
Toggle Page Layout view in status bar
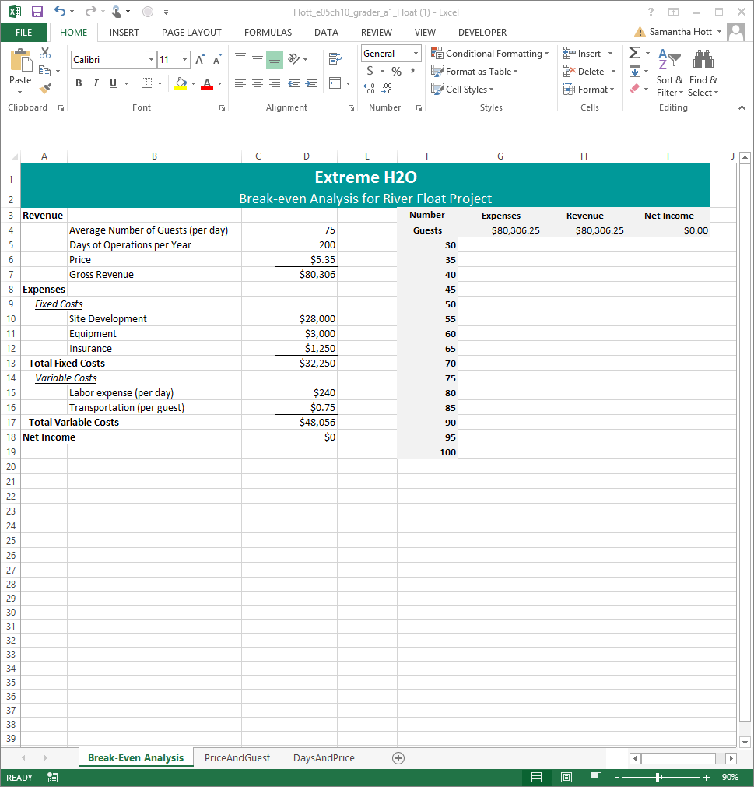coord(566,777)
